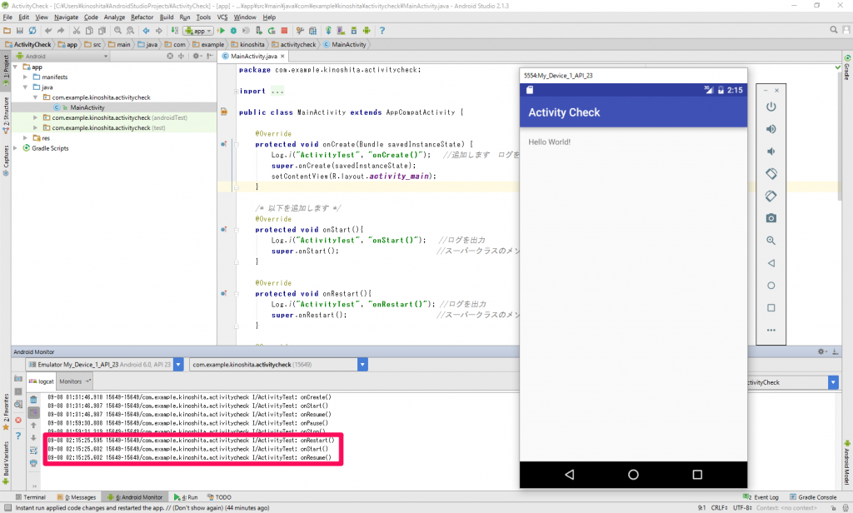Click the Save All toolbar icon
This screenshot has height=513, width=853.
coord(20,31)
